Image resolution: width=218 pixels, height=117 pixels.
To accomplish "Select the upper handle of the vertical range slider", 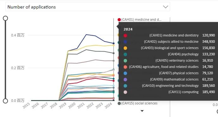I will tap(5, 18).
